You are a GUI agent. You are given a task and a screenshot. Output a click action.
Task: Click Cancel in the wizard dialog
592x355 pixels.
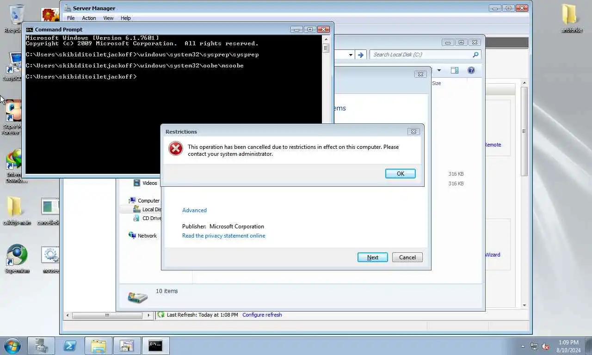[407, 257]
